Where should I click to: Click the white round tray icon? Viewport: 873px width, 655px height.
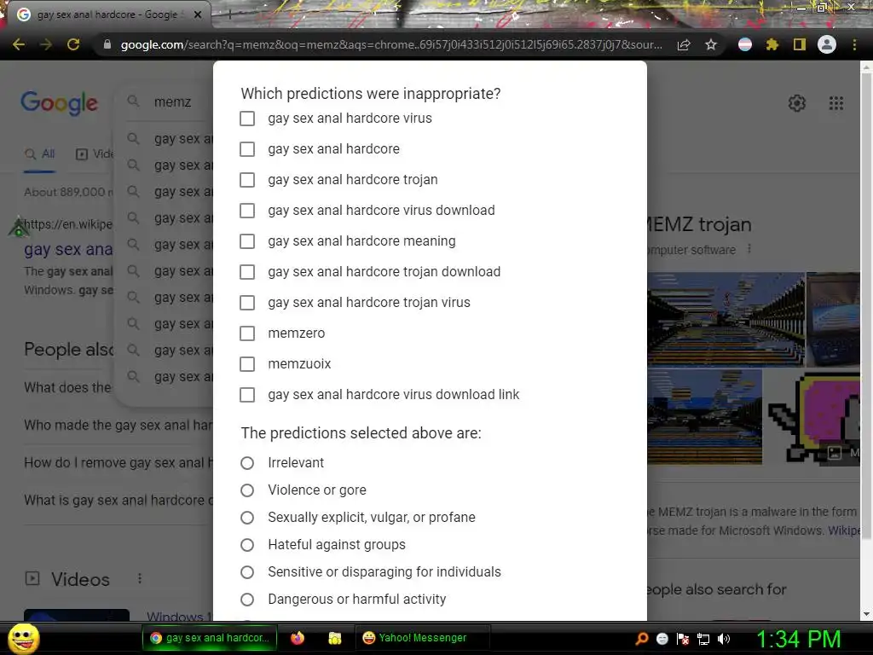pos(662,639)
